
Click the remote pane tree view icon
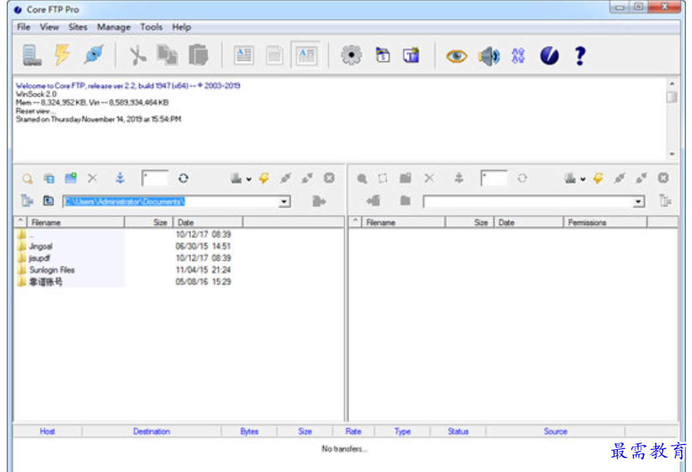pyautogui.click(x=665, y=201)
